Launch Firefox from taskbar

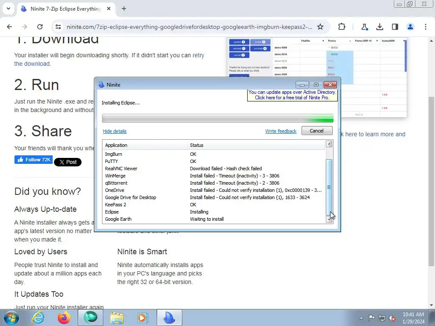click(64, 318)
